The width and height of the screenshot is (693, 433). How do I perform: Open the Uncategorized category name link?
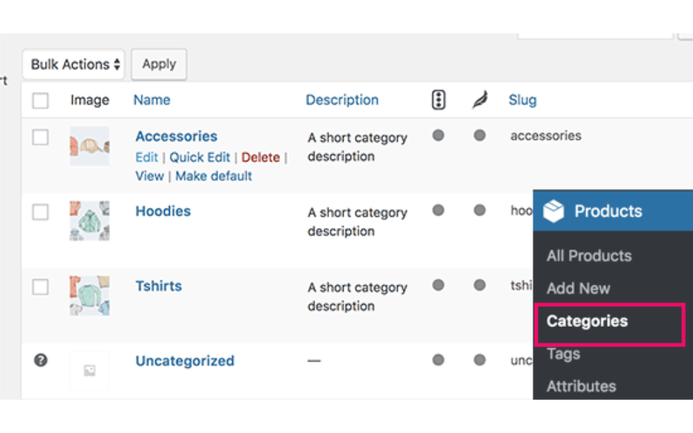[184, 361]
